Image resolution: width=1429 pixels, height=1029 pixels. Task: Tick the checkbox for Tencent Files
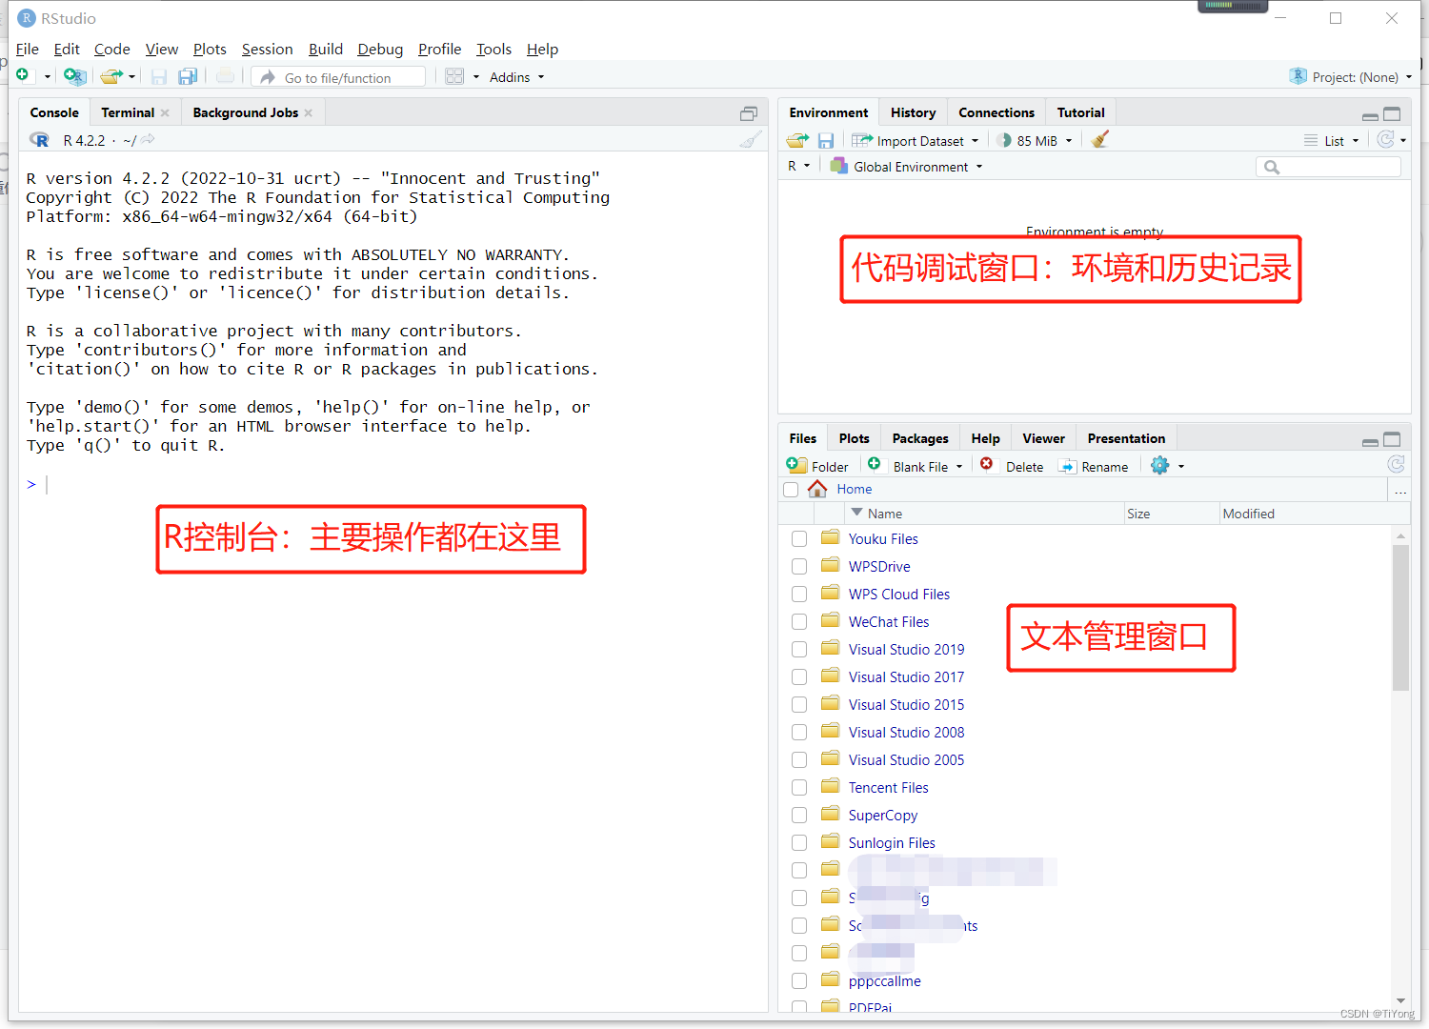[799, 788]
